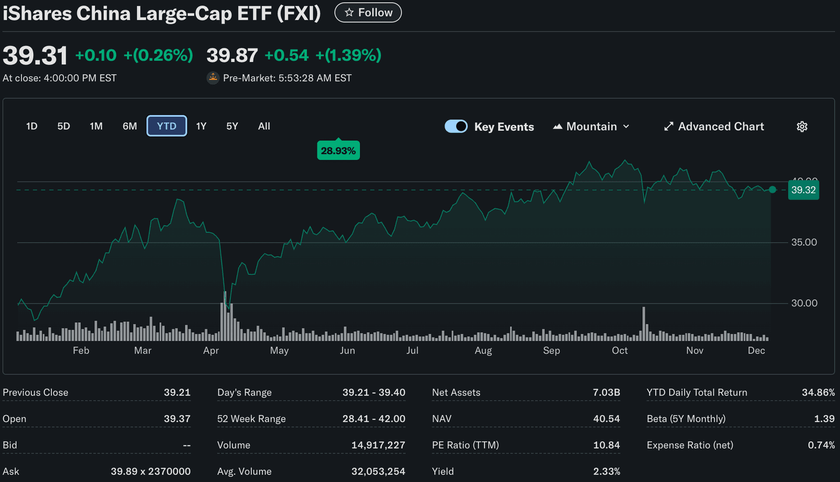Click the 39.32 price marker label
This screenshot has width=840, height=482.
click(803, 190)
